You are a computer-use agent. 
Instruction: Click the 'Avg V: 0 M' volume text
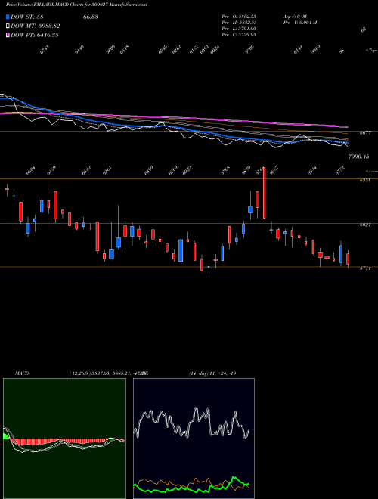coord(295,16)
